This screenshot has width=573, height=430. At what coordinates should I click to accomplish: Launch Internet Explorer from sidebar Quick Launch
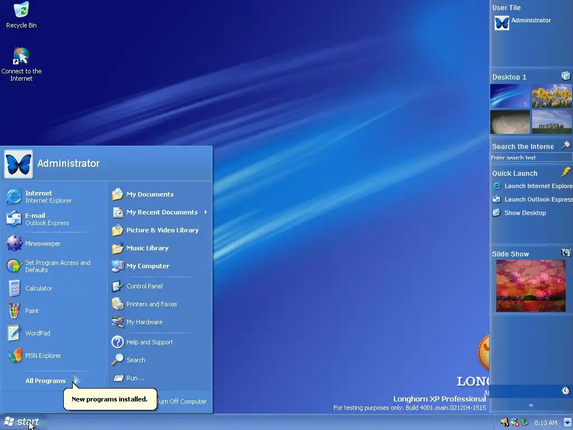532,186
